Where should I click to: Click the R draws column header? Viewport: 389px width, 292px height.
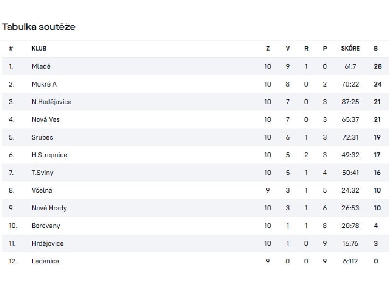click(306, 49)
